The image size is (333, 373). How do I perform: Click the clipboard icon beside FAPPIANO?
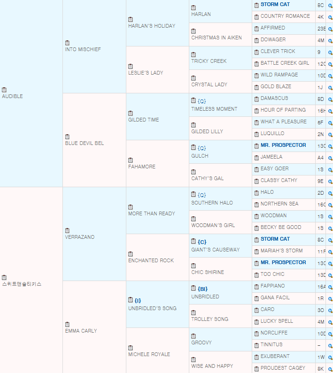(256, 287)
